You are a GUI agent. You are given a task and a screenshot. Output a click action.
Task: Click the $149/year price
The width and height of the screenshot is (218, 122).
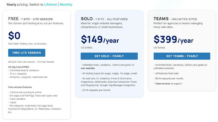(100, 40)
